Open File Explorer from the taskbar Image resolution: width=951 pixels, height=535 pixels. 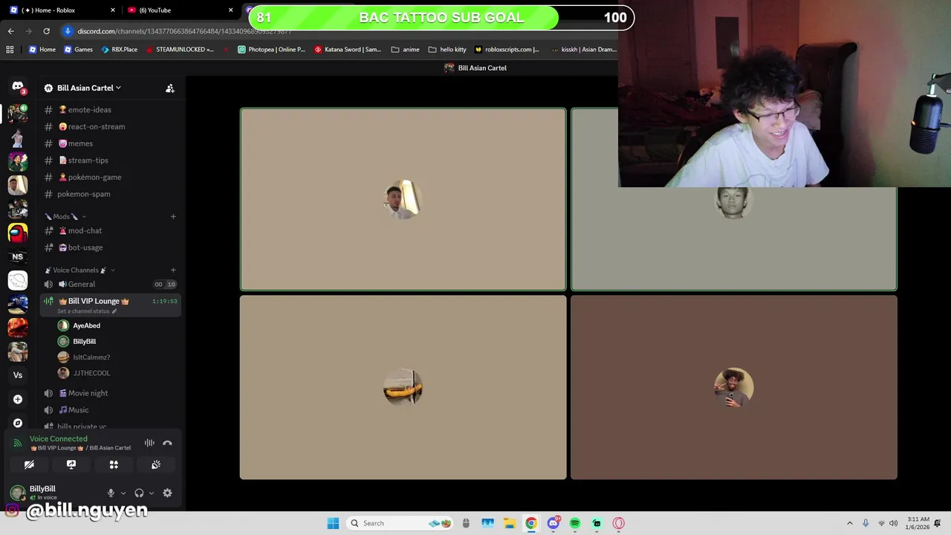tap(510, 523)
